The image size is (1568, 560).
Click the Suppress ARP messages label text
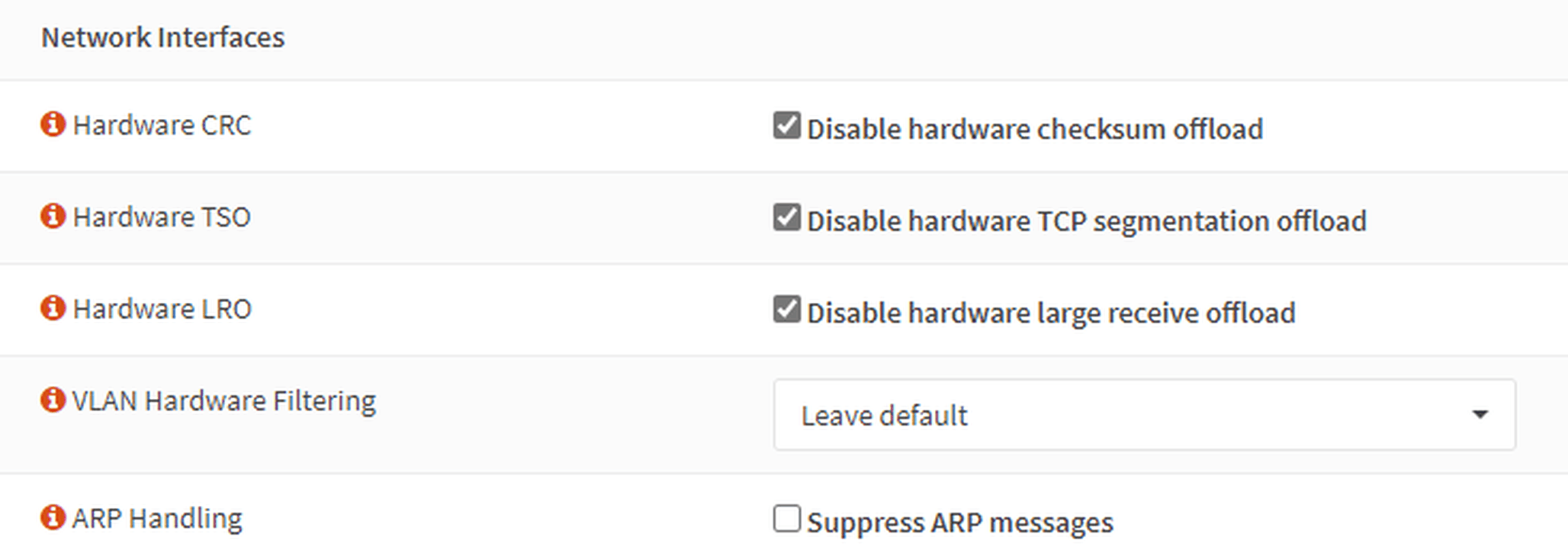coord(960,523)
